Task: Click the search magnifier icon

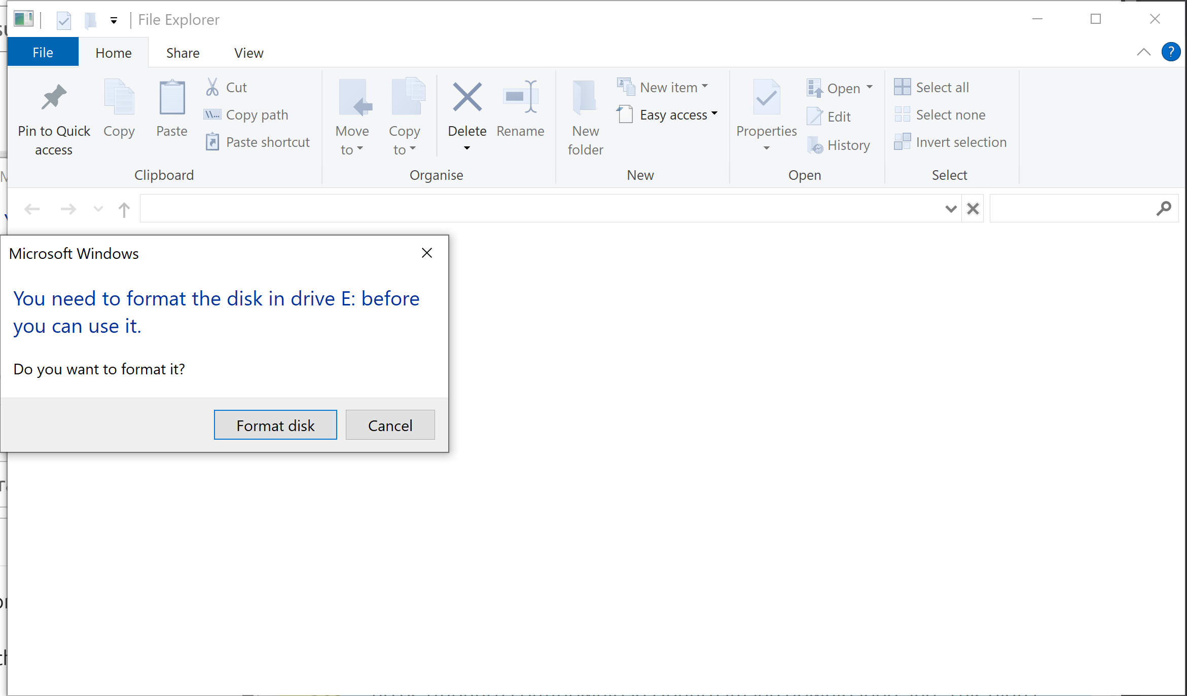Action: [x=1163, y=208]
